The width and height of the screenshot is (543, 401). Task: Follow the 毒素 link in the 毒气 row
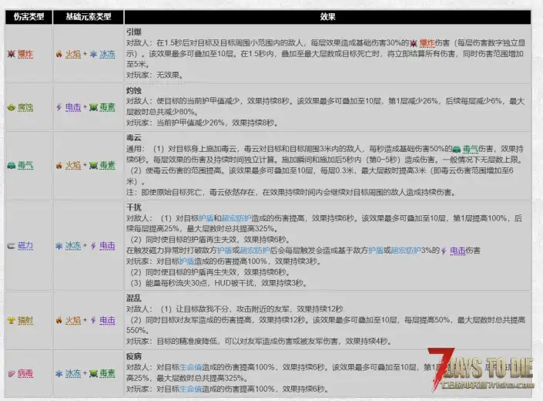(x=107, y=165)
